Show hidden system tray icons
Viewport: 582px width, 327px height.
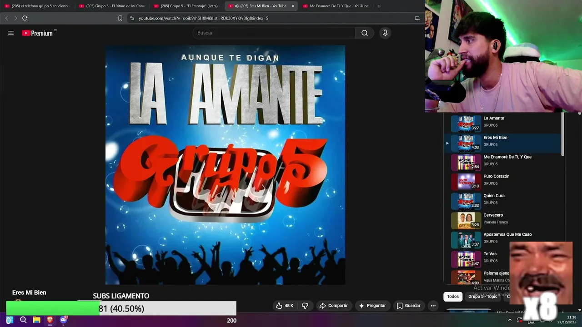click(510, 320)
